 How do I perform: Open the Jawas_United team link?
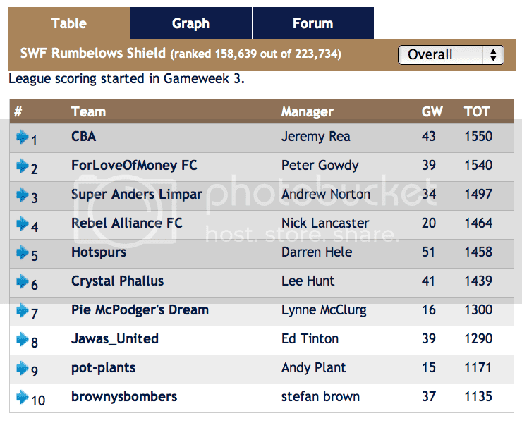click(115, 339)
